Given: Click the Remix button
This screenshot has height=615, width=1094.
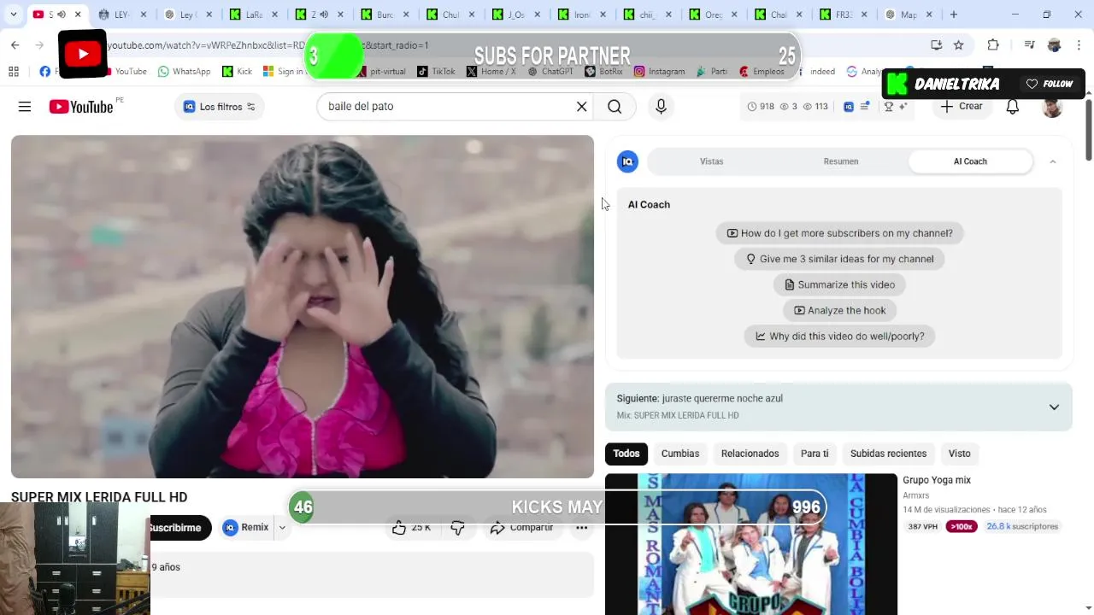Looking at the screenshot, I should 246,528.
